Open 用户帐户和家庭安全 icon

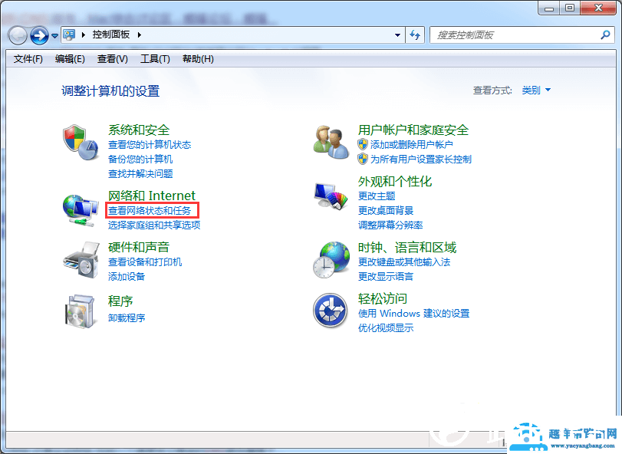click(331, 143)
